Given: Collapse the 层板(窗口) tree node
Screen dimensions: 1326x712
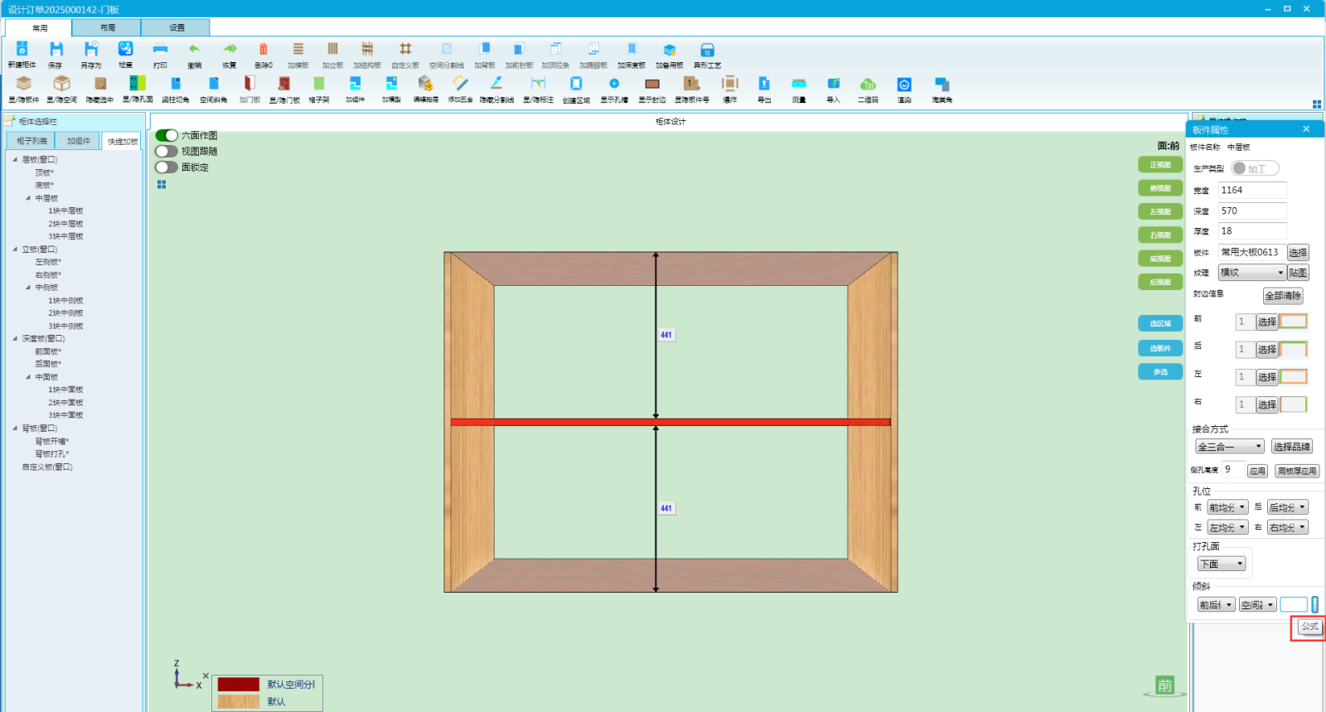Looking at the screenshot, I should point(15,159).
